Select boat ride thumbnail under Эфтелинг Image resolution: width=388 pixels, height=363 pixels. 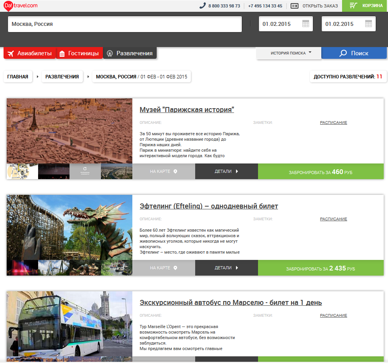click(x=117, y=268)
